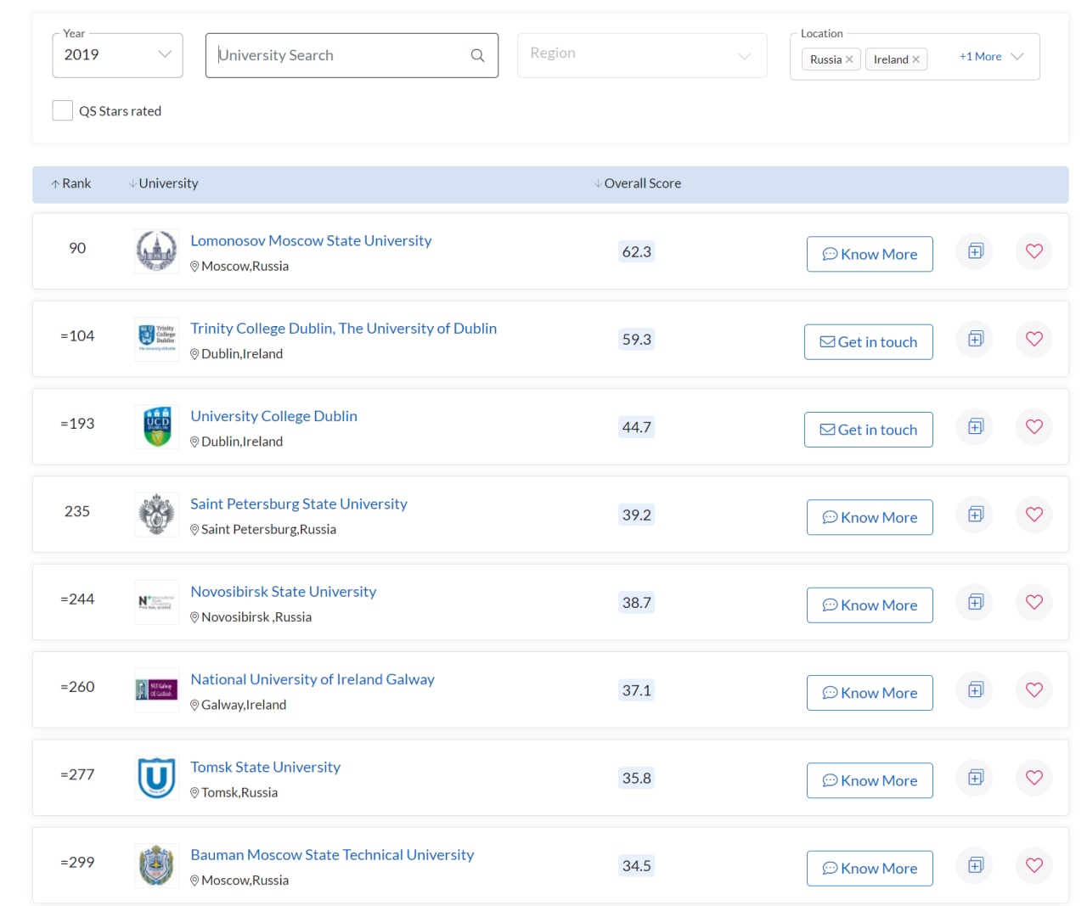Select the Galway,Ireland location text
This screenshot has height=906, width=1087.
coord(244,705)
